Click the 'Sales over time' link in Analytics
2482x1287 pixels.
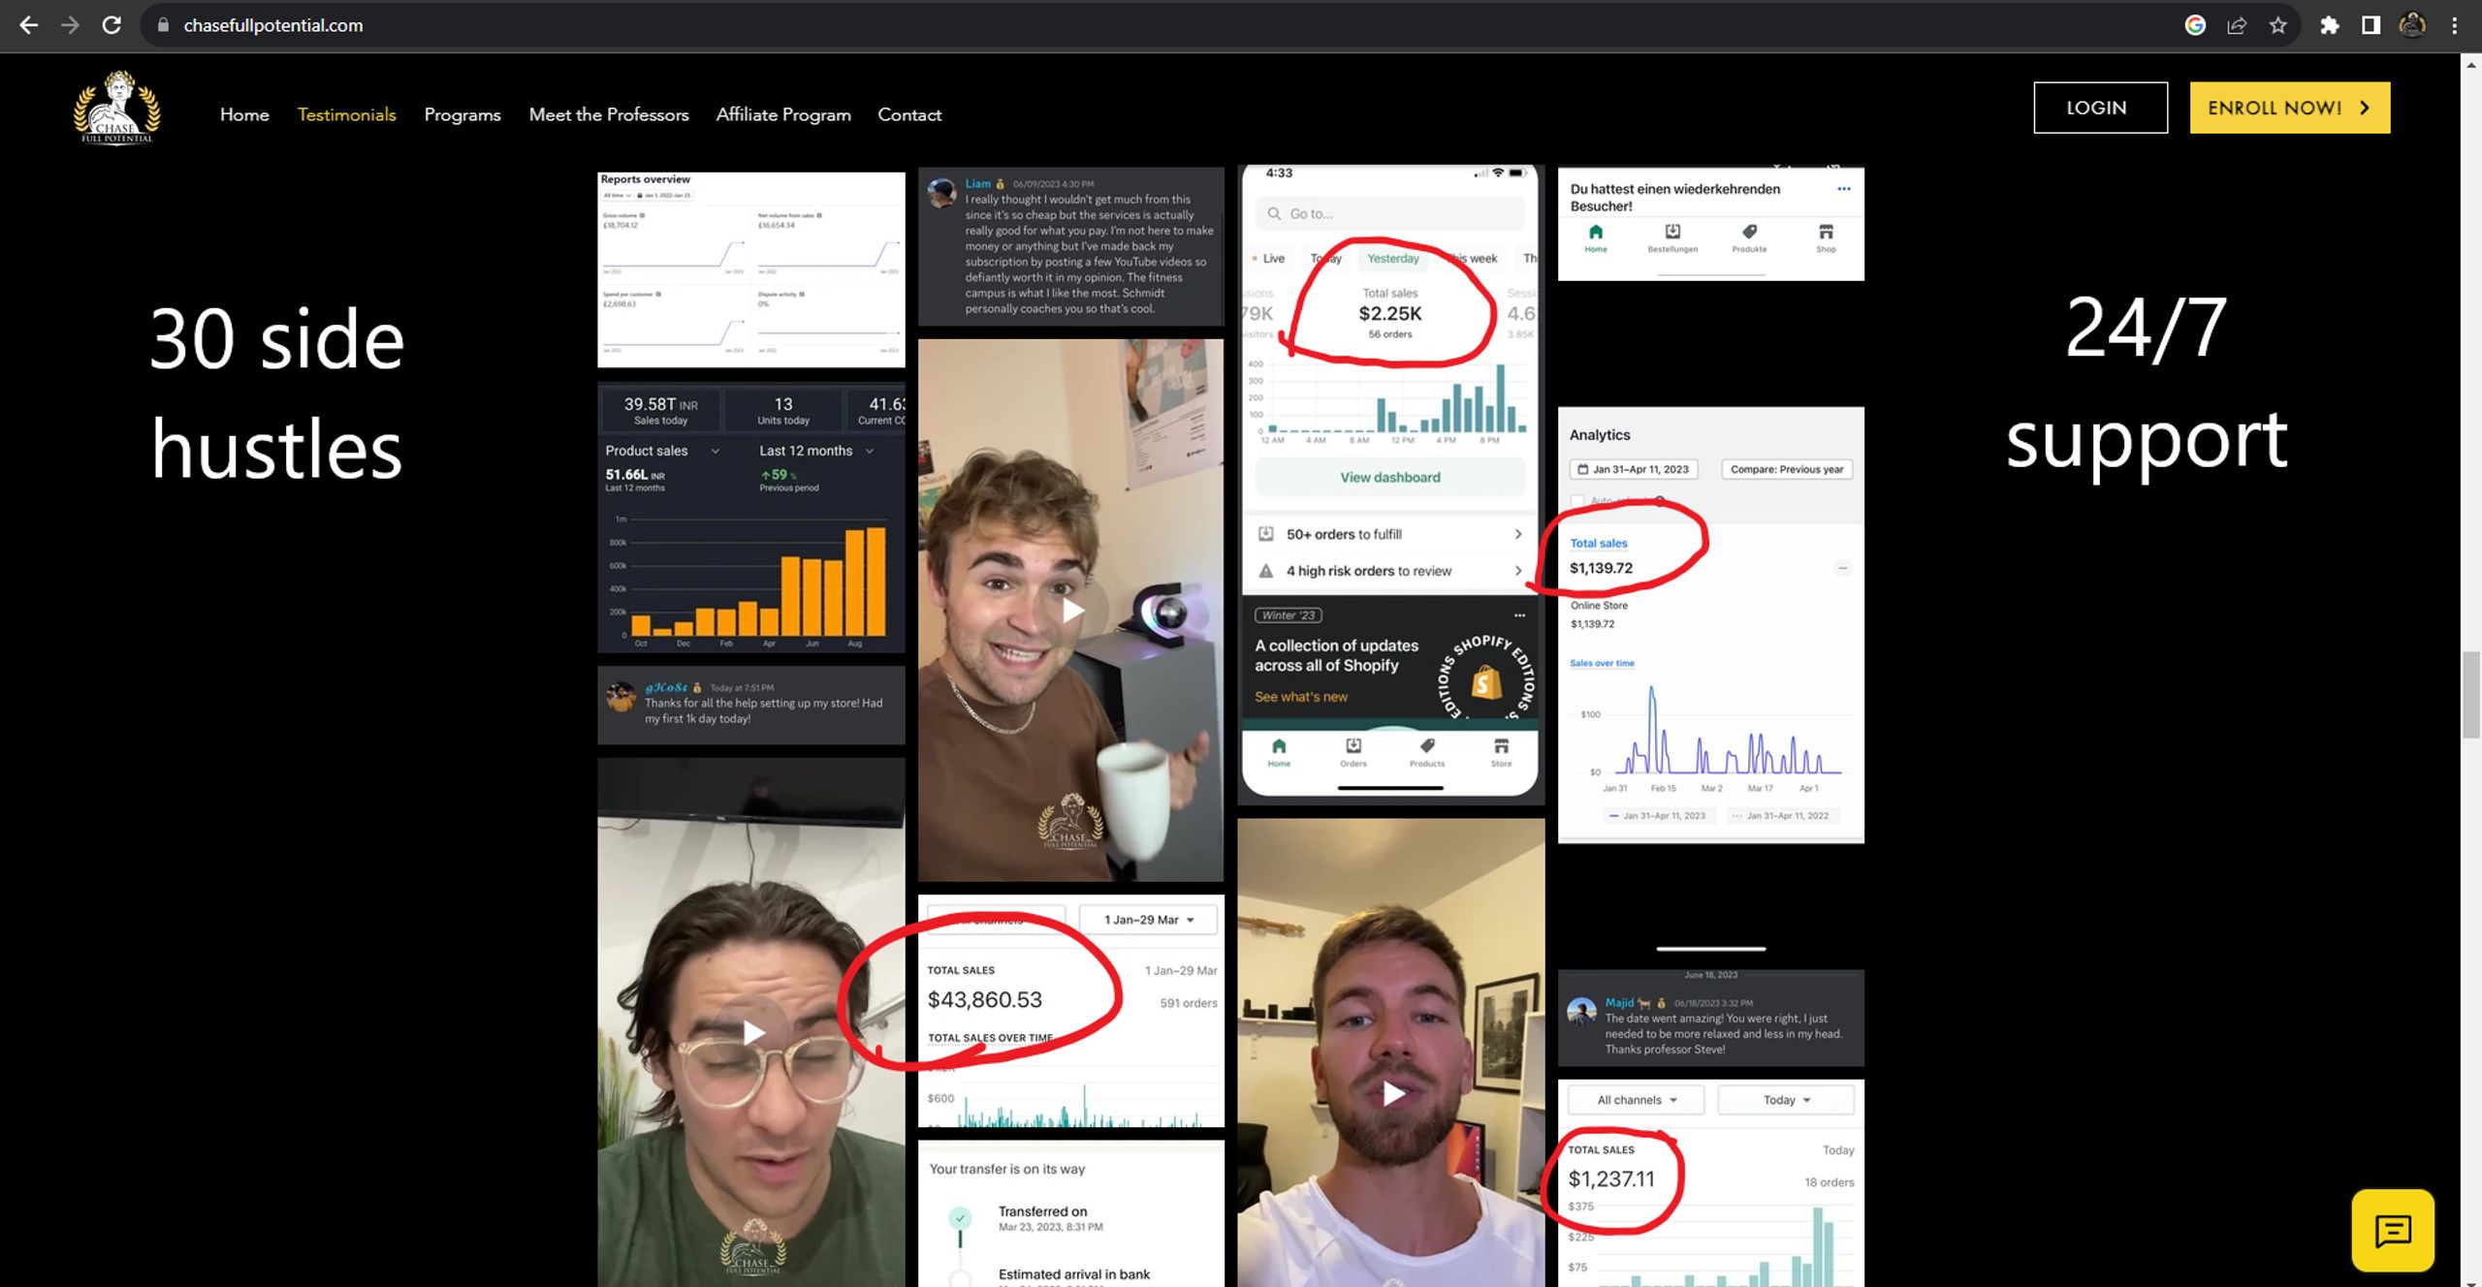pyautogui.click(x=1602, y=664)
